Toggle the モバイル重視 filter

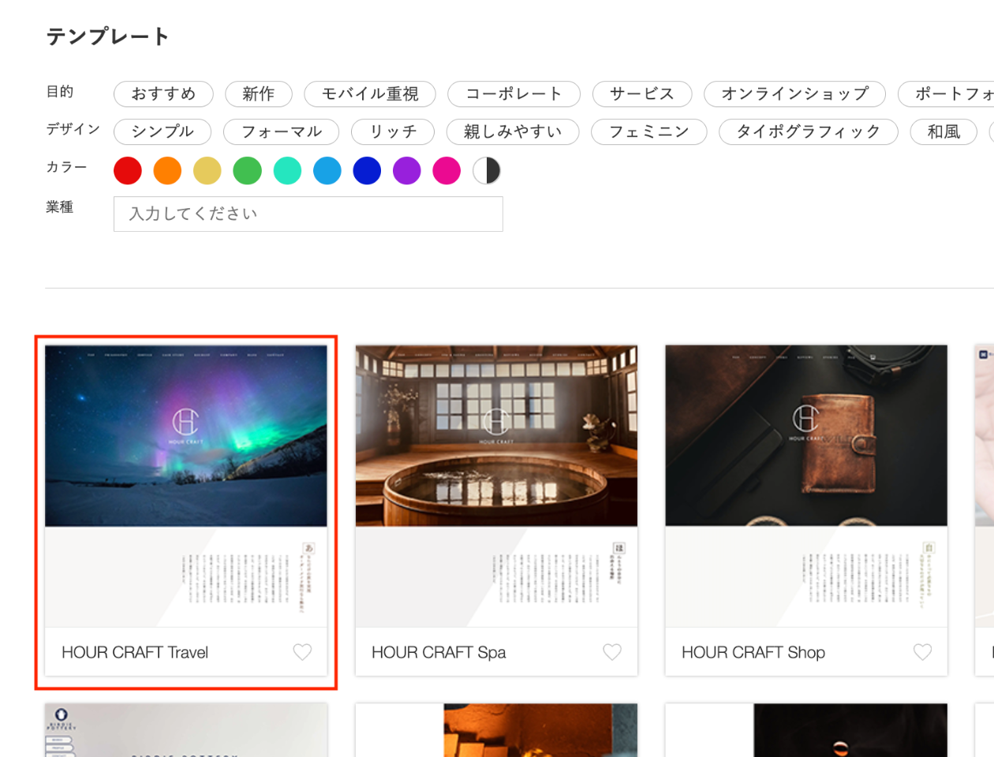370,94
